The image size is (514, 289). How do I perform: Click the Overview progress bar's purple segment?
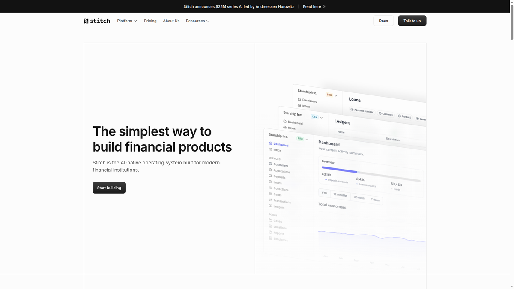tap(339, 170)
